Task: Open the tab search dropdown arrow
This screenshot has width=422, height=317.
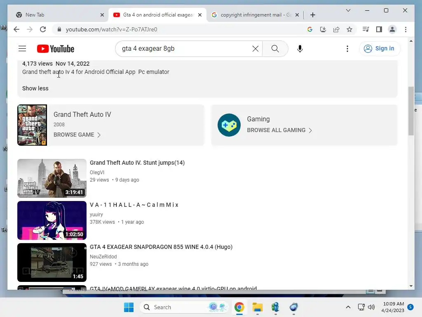Action: click(x=348, y=10)
